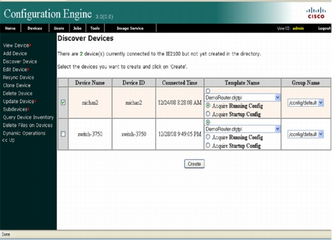
Task: Select template radio button for michan2
Action: (208, 91)
